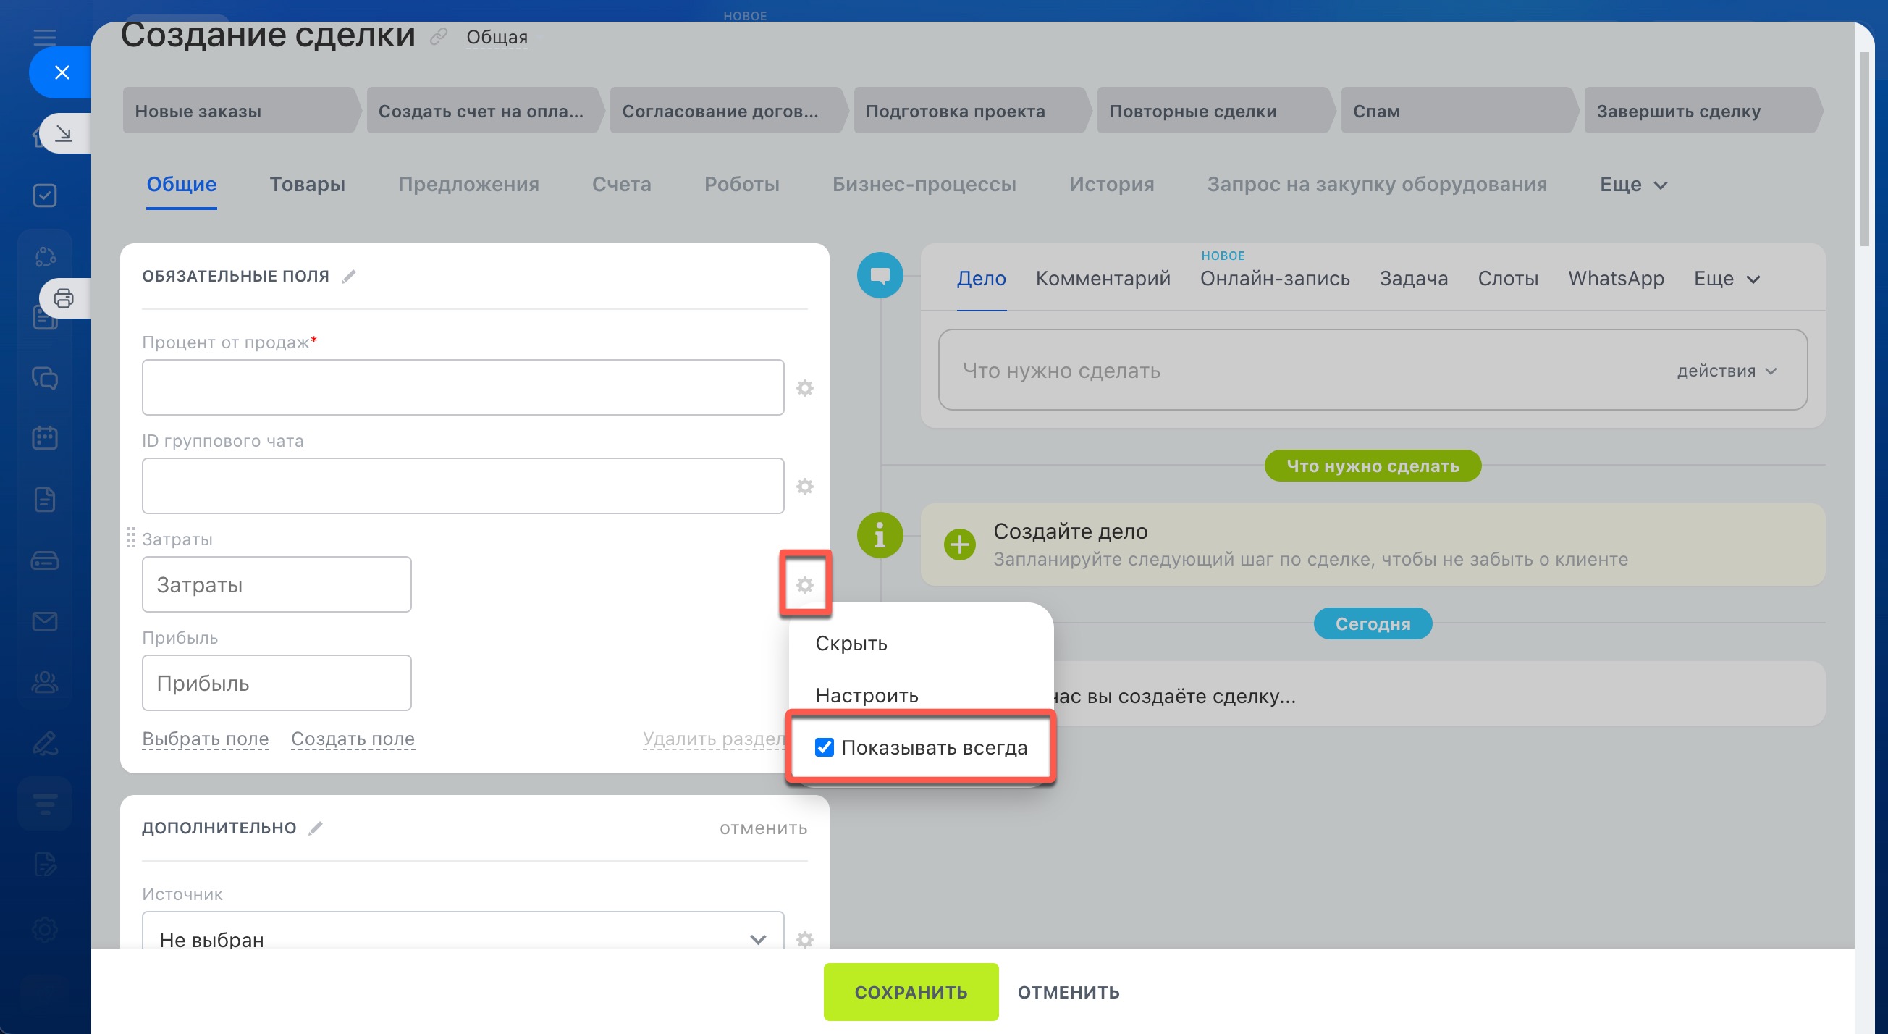Image resolution: width=1888 pixels, height=1034 pixels.
Task: Click the ОТМЕНИТЬ button at the bottom
Action: pos(1068,992)
